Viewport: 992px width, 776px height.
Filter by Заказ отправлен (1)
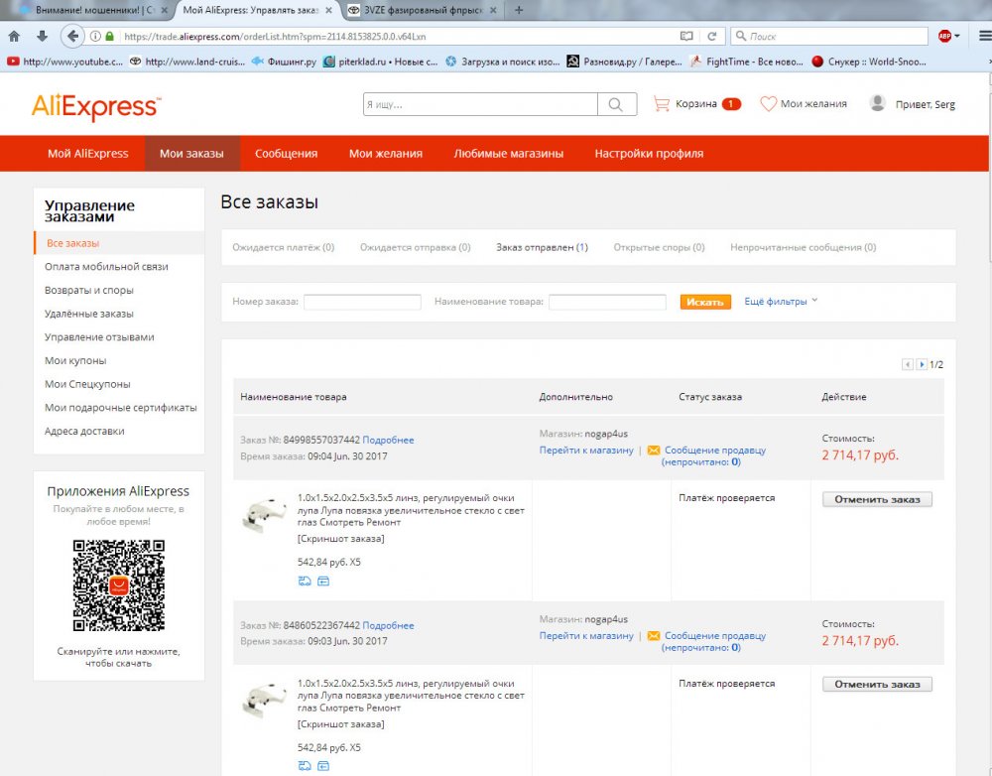coord(542,247)
